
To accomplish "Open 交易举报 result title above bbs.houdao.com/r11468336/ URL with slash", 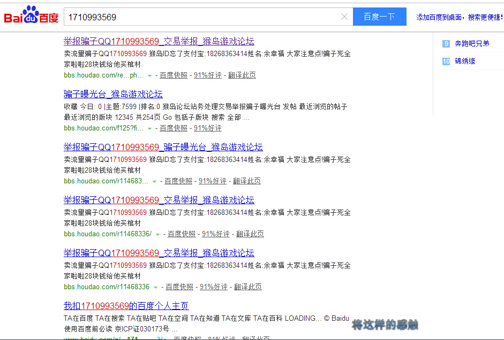I will [x=159, y=200].
